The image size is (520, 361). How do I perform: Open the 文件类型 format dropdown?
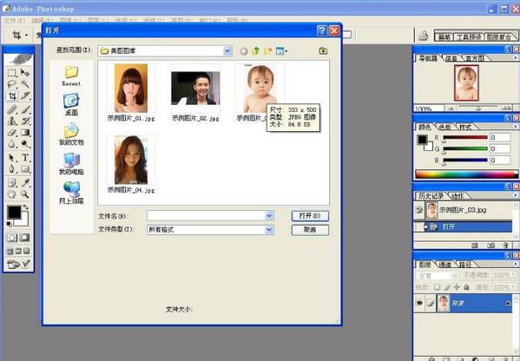pos(269,229)
